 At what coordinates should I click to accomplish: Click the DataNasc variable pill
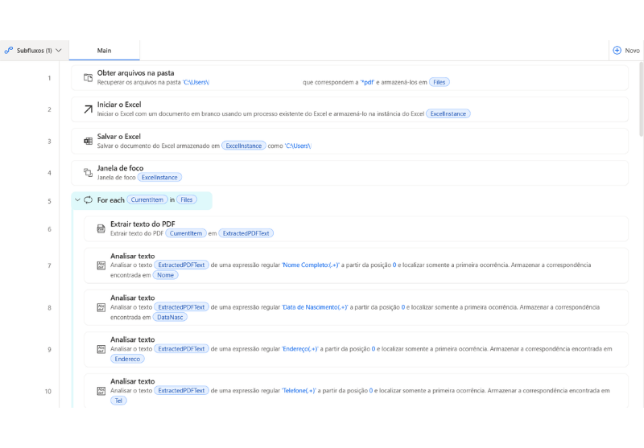170,317
